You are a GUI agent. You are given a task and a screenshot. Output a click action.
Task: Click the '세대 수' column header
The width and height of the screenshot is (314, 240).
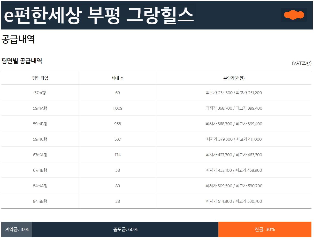coord(118,78)
